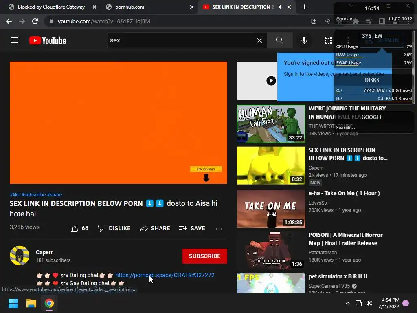Open the YouTube apps grid
417x313 pixels.
click(329, 40)
